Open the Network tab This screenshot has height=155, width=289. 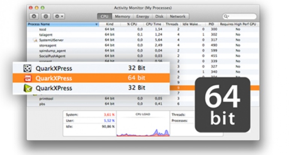tap(177, 17)
